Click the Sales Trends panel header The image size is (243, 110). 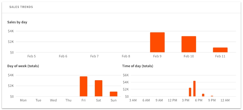[x=21, y=7]
